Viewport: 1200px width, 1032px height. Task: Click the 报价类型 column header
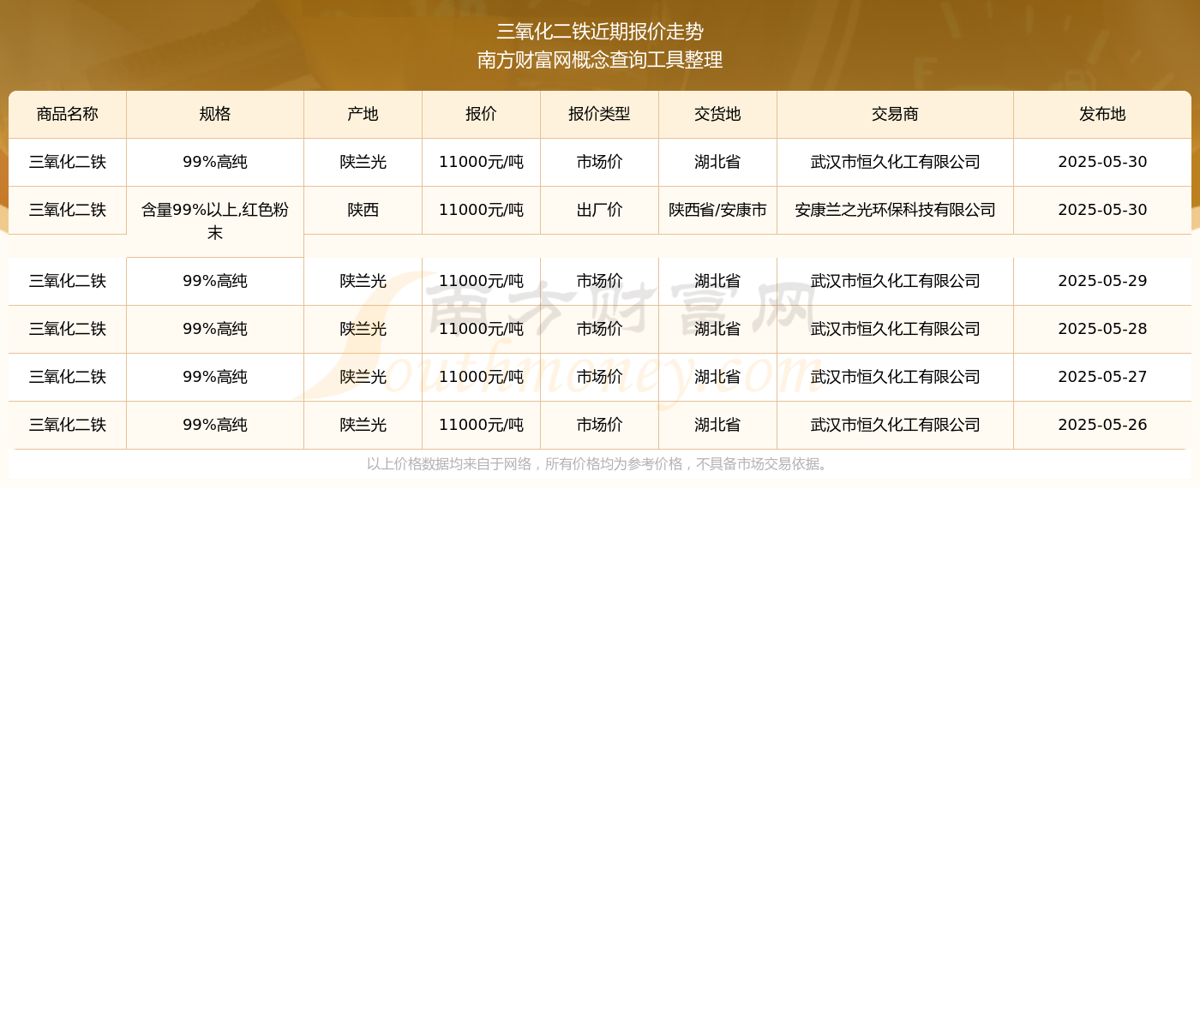tap(600, 114)
